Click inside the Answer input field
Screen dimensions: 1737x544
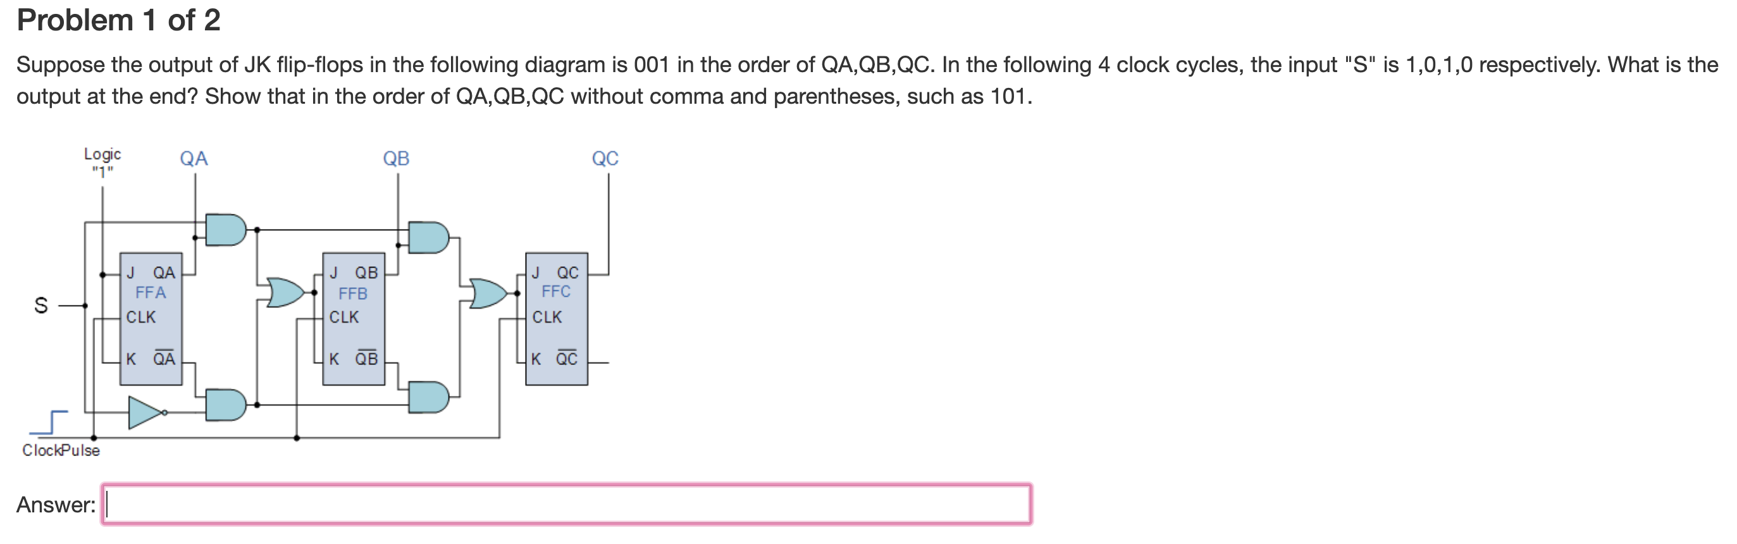[x=566, y=516]
